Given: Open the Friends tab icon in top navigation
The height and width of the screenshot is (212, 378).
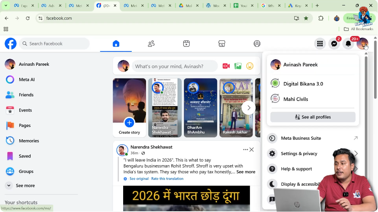Looking at the screenshot, I should pyautogui.click(x=151, y=44).
